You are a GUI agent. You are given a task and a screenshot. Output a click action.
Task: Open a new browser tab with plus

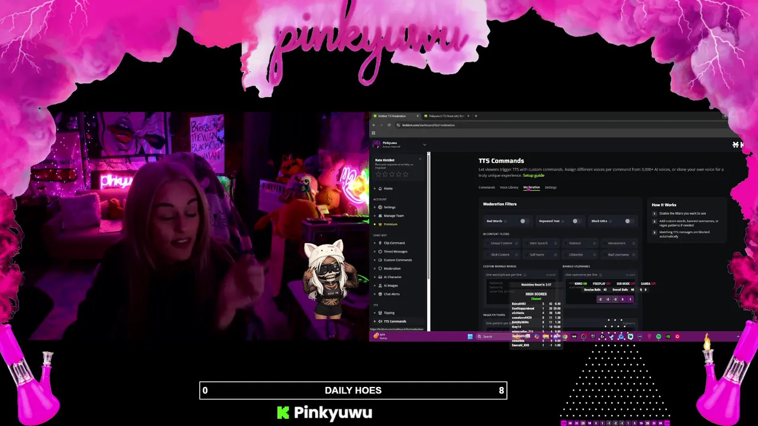476,116
